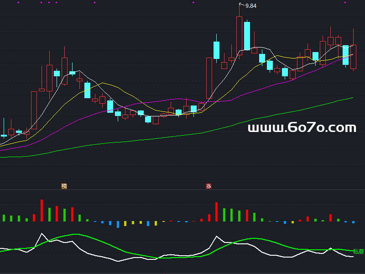Select the large cyan candlestick after the 9.84 peak
This screenshot has height=274, width=365.
pyautogui.click(x=247, y=36)
